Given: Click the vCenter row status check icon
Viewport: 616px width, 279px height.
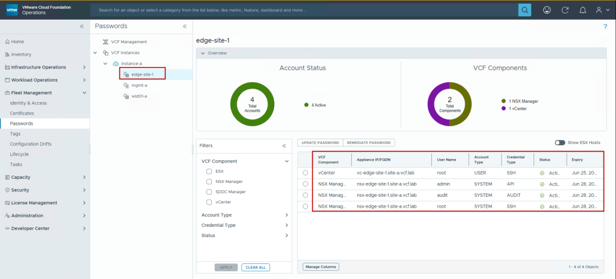Looking at the screenshot, I should (542, 173).
